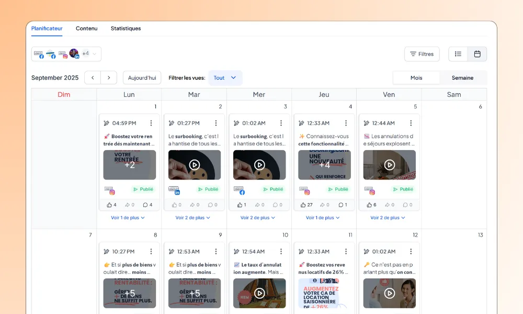
Task: Open options menu for the 01:27 PM post
Action: pyautogui.click(x=216, y=123)
